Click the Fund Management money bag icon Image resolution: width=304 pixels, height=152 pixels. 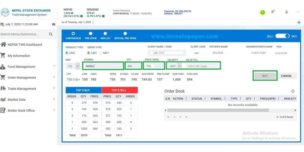[3, 66]
